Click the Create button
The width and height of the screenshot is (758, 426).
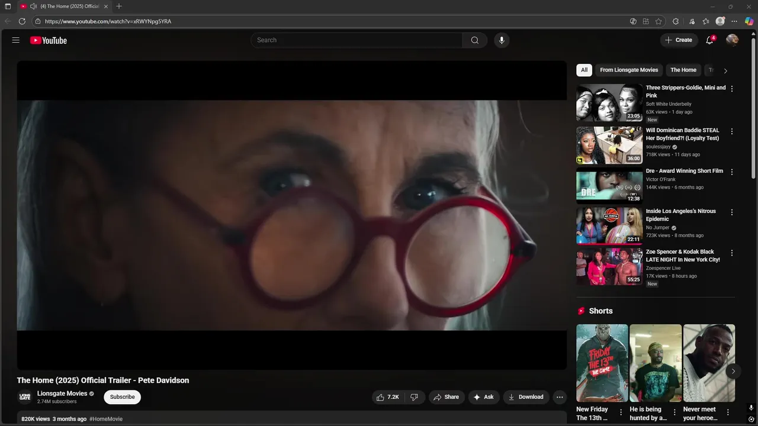679,40
